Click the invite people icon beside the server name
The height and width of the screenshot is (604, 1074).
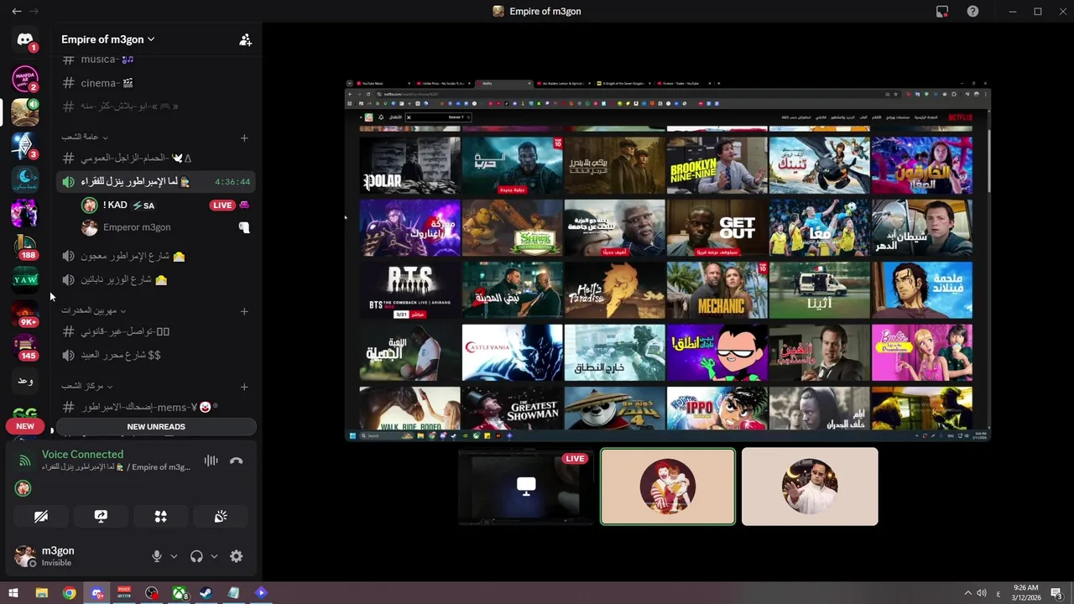[x=245, y=39]
